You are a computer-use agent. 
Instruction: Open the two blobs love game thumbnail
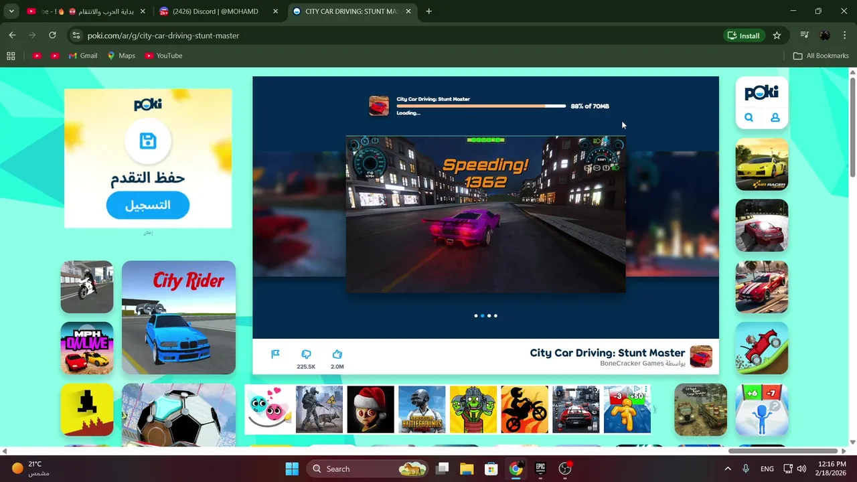click(x=268, y=410)
